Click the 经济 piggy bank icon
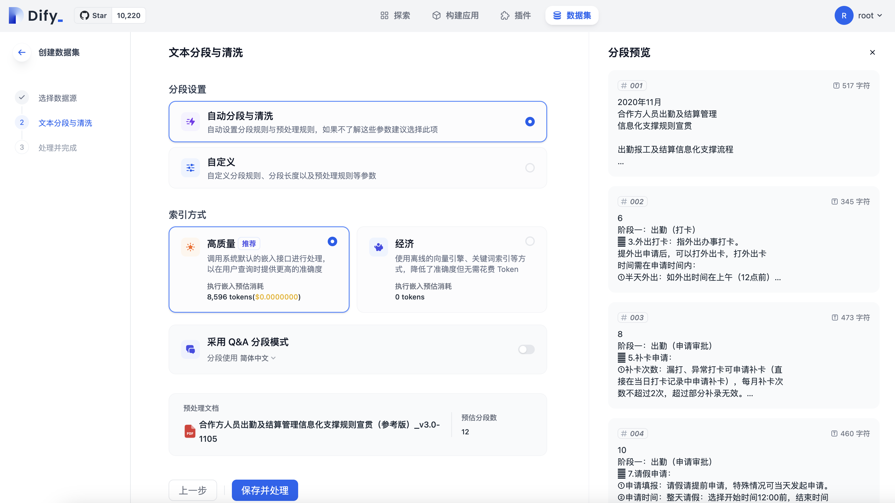Viewport: 895px width, 503px height. (378, 247)
